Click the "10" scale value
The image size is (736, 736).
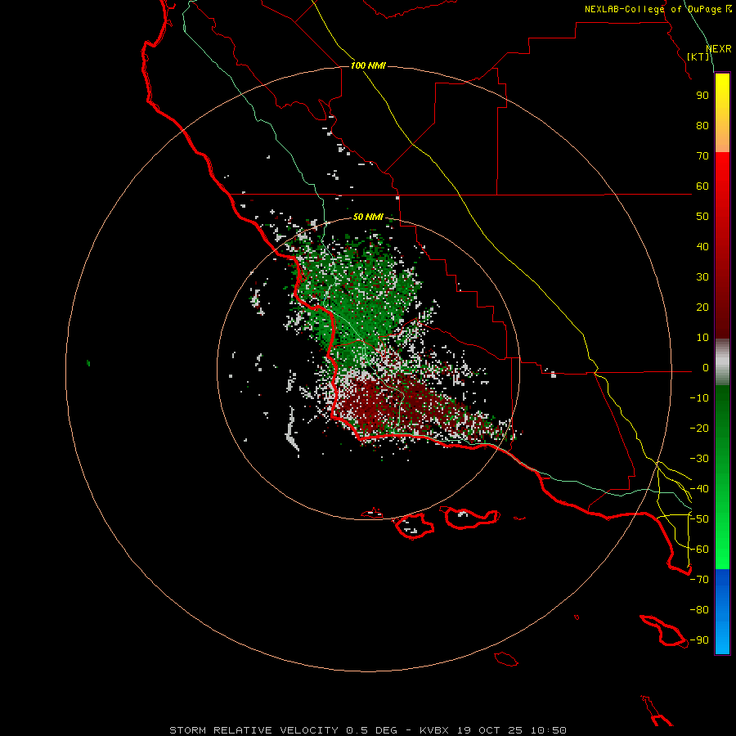coord(702,338)
